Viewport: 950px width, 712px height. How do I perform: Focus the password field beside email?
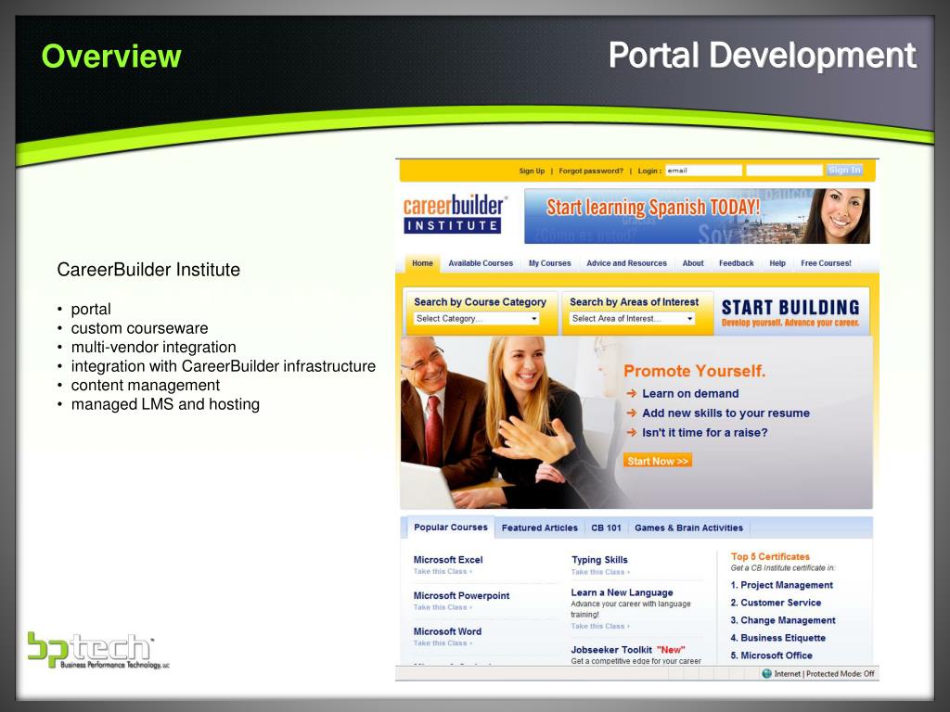[784, 171]
